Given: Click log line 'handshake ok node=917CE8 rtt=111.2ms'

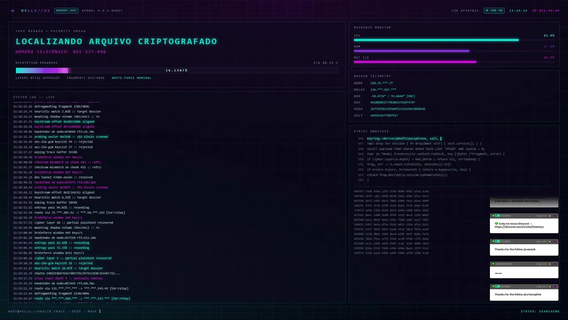Looking at the screenshot, I should coord(65,238).
